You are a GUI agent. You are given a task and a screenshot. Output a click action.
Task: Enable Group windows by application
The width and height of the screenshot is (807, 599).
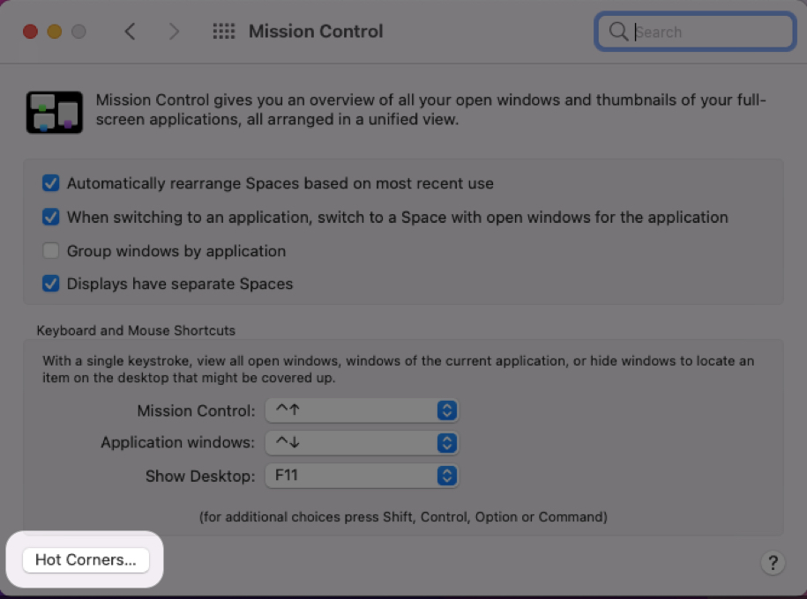pos(51,251)
